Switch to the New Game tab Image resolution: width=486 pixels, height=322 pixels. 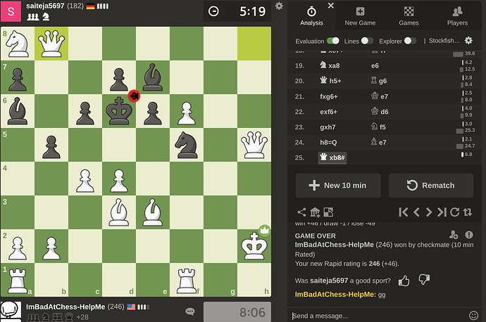(360, 16)
